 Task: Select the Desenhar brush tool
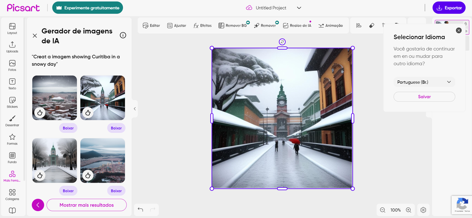[x=12, y=120]
